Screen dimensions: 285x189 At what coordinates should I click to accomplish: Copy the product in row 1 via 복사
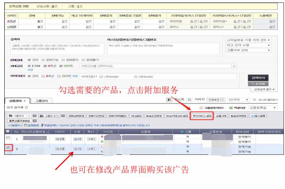click(x=92, y=139)
